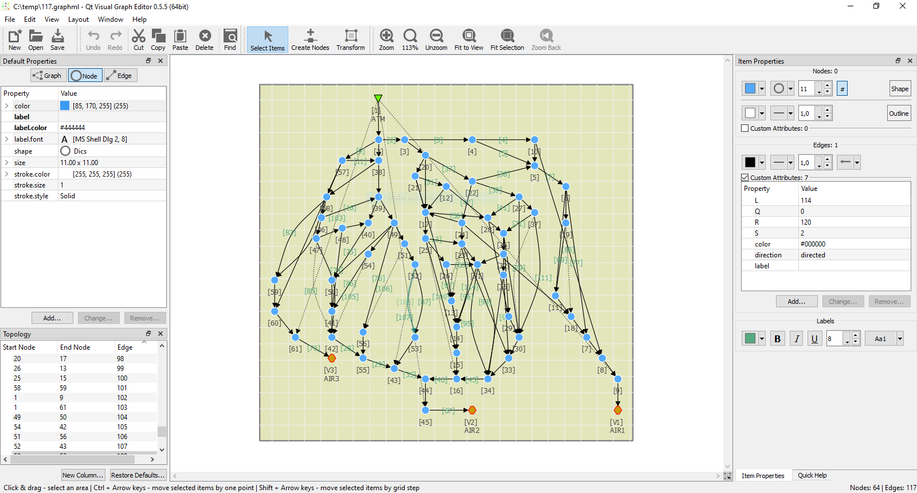Click Add under edge custom attributes
Image resolution: width=917 pixels, height=493 pixels.
[x=797, y=302]
